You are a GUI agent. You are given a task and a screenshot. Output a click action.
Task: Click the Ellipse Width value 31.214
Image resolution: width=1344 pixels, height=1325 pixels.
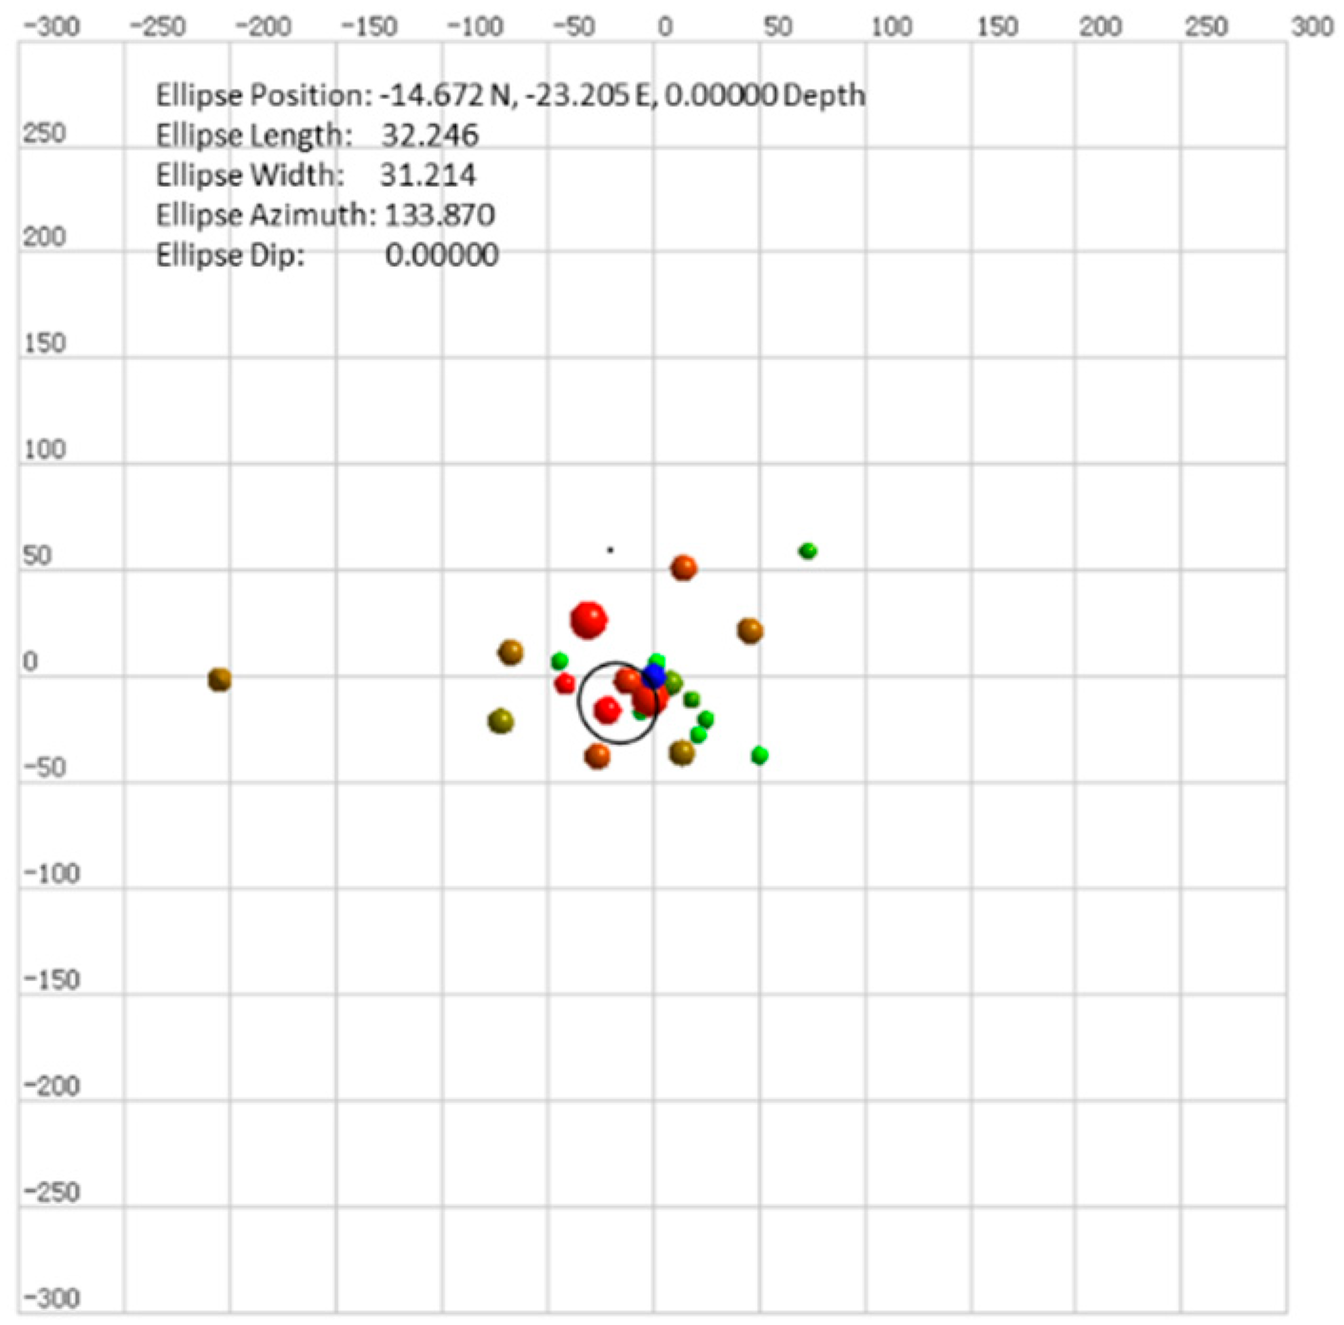tap(428, 175)
